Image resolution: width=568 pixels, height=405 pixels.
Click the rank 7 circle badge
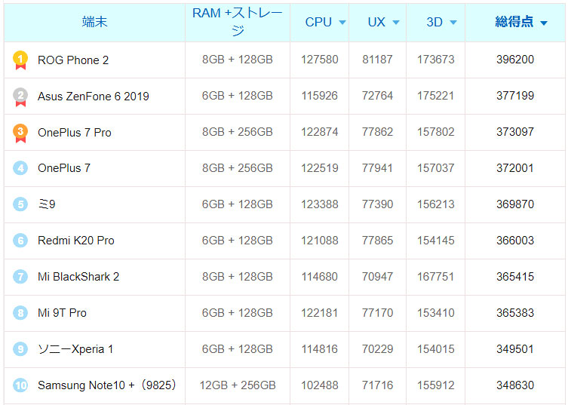click(20, 277)
